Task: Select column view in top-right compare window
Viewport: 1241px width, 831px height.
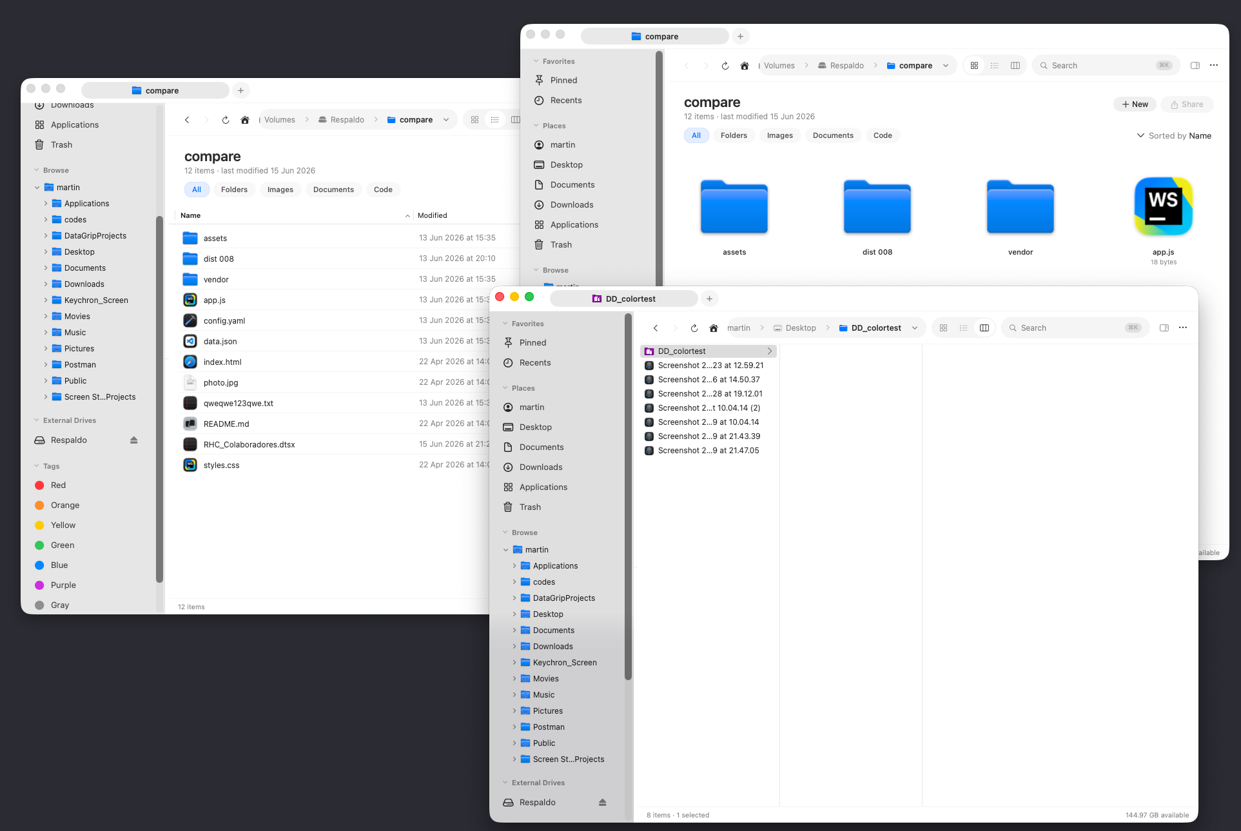Action: tap(1015, 66)
